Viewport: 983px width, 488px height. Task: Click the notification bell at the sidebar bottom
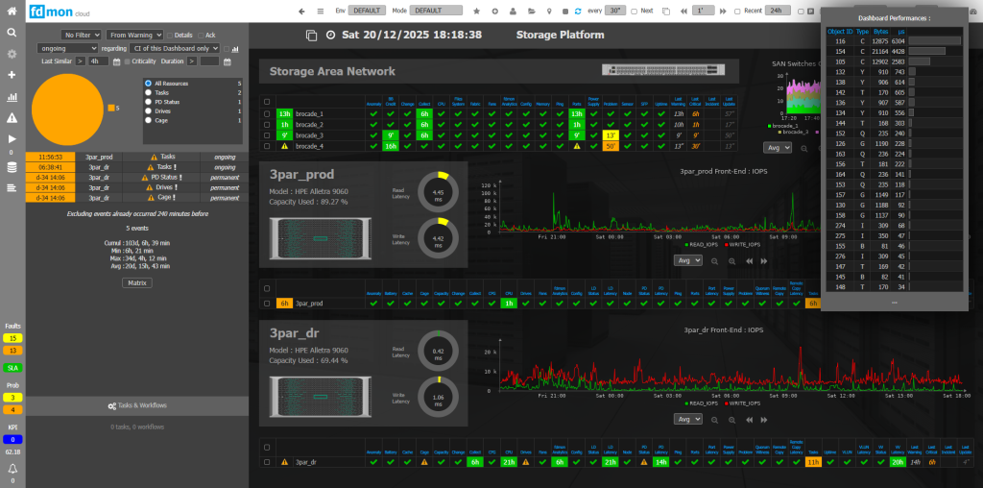pyautogui.click(x=12, y=469)
